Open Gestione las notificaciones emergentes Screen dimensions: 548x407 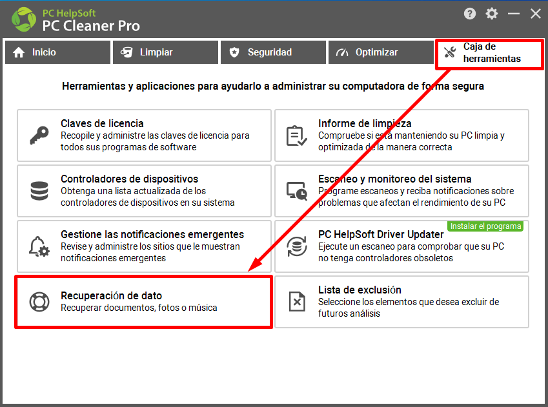144,246
